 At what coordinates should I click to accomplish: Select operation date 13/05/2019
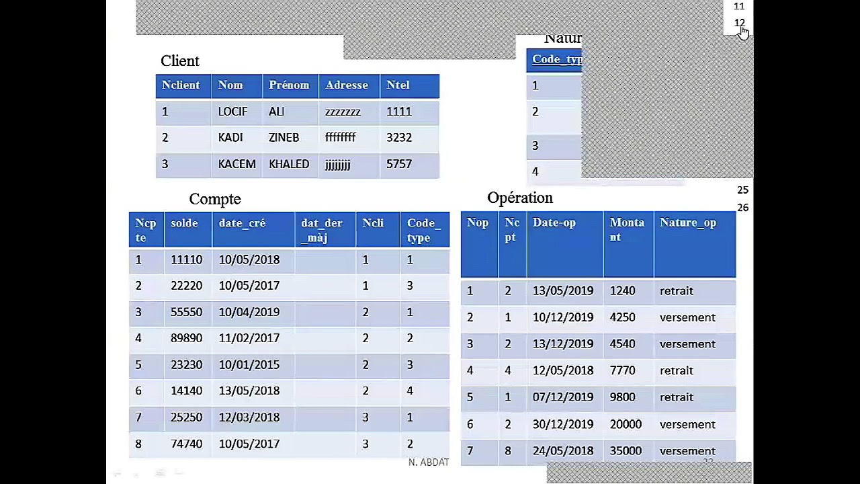point(563,291)
